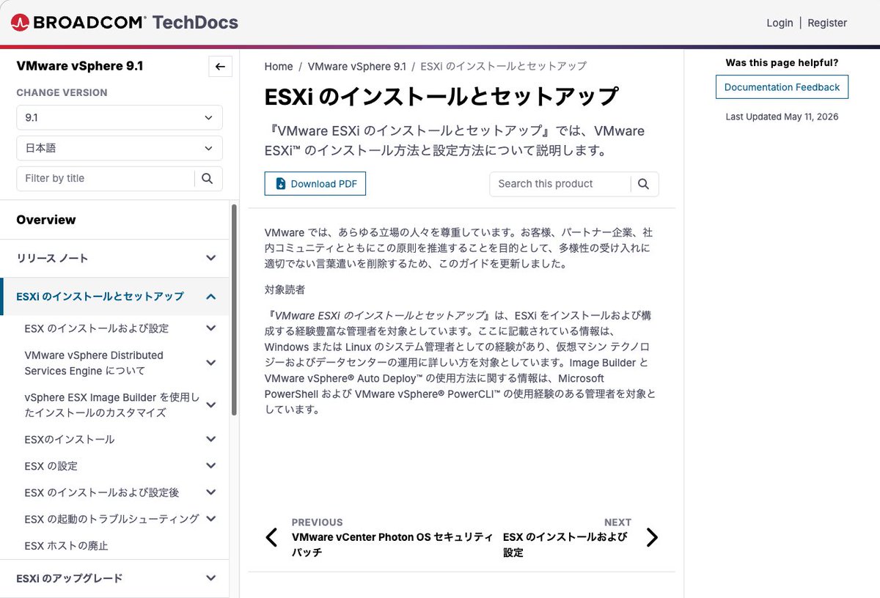
Task: Click the sidebar filter magnifier icon
Action: pos(207,178)
